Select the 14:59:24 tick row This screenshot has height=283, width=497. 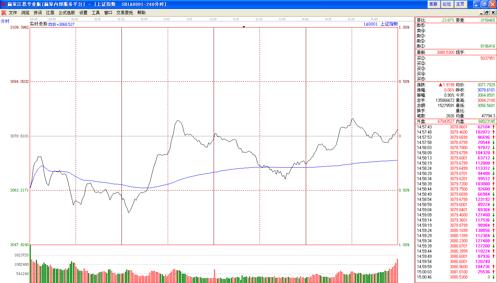point(456,231)
